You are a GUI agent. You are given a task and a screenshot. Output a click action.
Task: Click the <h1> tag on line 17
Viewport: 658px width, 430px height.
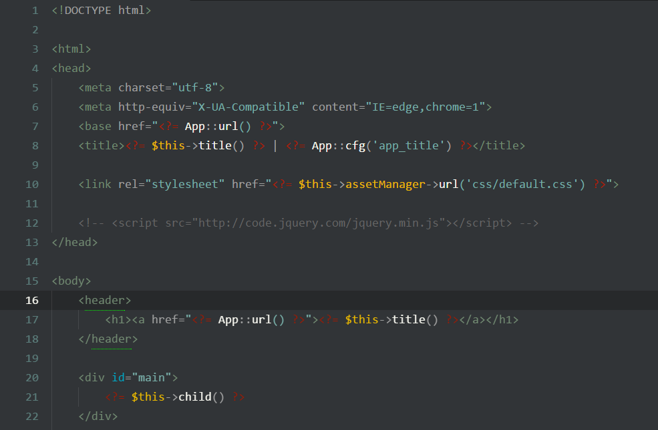[x=118, y=320]
